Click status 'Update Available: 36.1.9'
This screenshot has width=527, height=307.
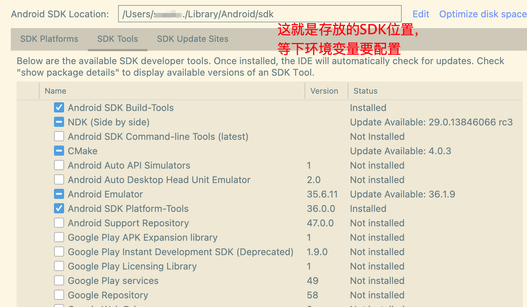(402, 194)
